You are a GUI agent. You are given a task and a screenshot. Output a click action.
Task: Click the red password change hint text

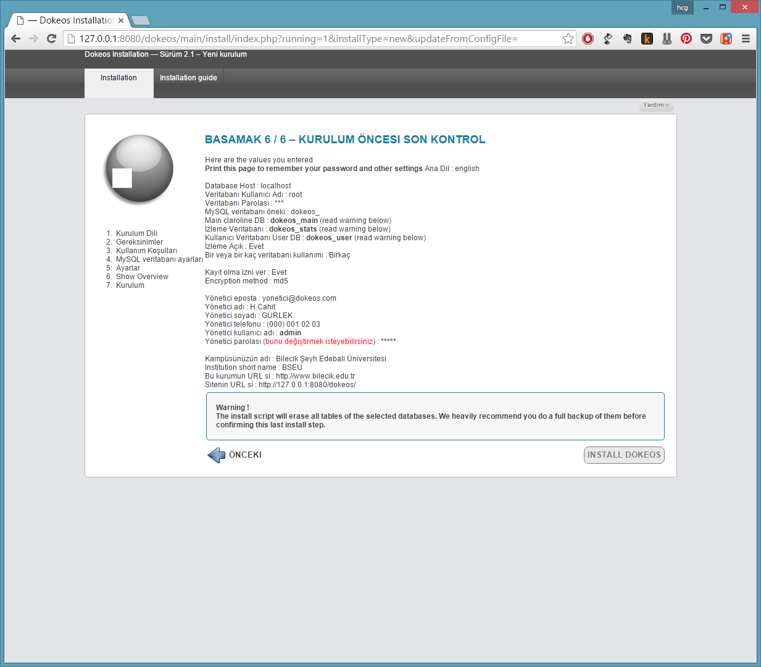tap(318, 342)
